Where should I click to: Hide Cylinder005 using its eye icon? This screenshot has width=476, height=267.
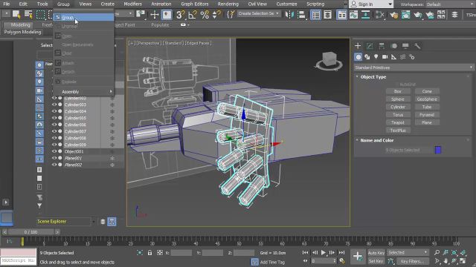[x=54, y=118]
